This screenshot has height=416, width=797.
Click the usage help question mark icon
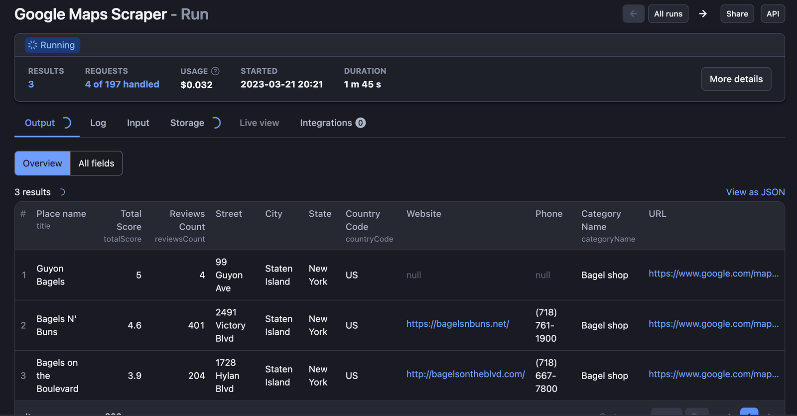pos(215,71)
